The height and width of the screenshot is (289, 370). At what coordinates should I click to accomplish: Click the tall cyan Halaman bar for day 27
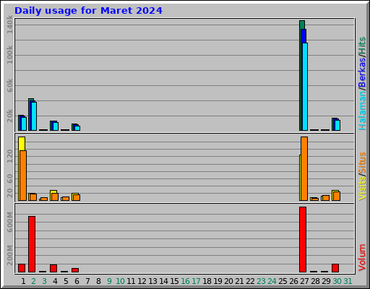coord(305,87)
